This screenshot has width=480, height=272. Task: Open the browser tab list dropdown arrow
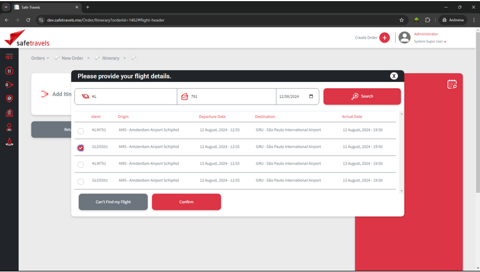click(x=6, y=7)
